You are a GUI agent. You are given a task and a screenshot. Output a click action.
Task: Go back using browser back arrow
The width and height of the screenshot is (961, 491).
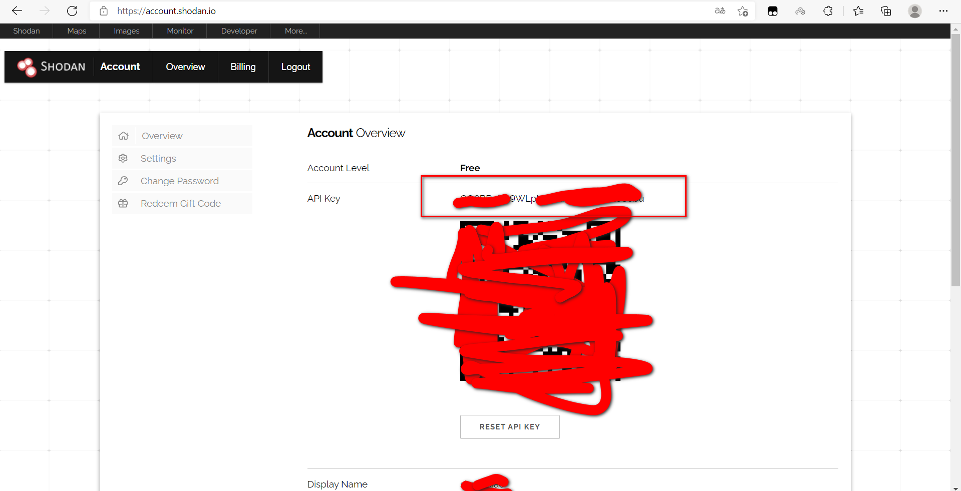coord(17,11)
